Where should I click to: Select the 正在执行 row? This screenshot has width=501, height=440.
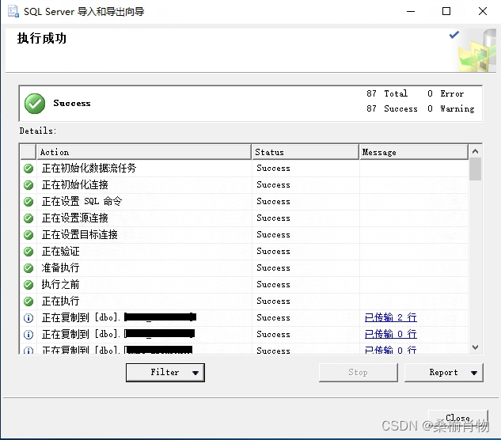click(x=245, y=302)
